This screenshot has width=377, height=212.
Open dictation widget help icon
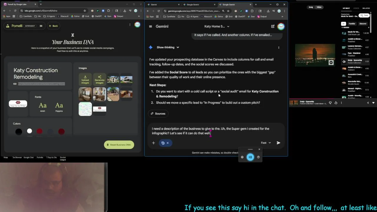click(258, 157)
